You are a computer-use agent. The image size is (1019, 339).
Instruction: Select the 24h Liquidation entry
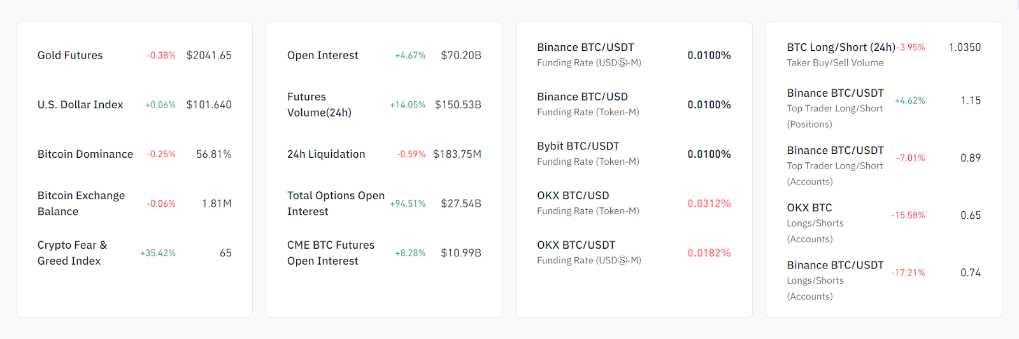click(x=326, y=154)
